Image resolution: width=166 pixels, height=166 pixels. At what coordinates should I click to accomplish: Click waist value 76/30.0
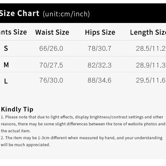pyautogui.click(x=51, y=80)
